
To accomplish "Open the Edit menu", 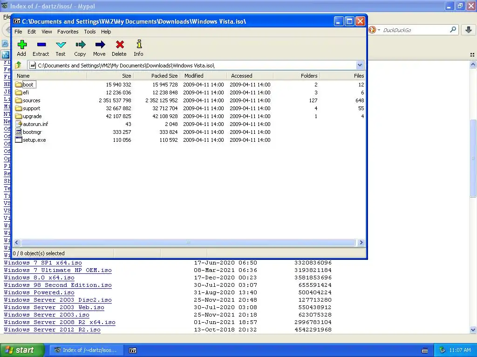I will click(x=32, y=32).
